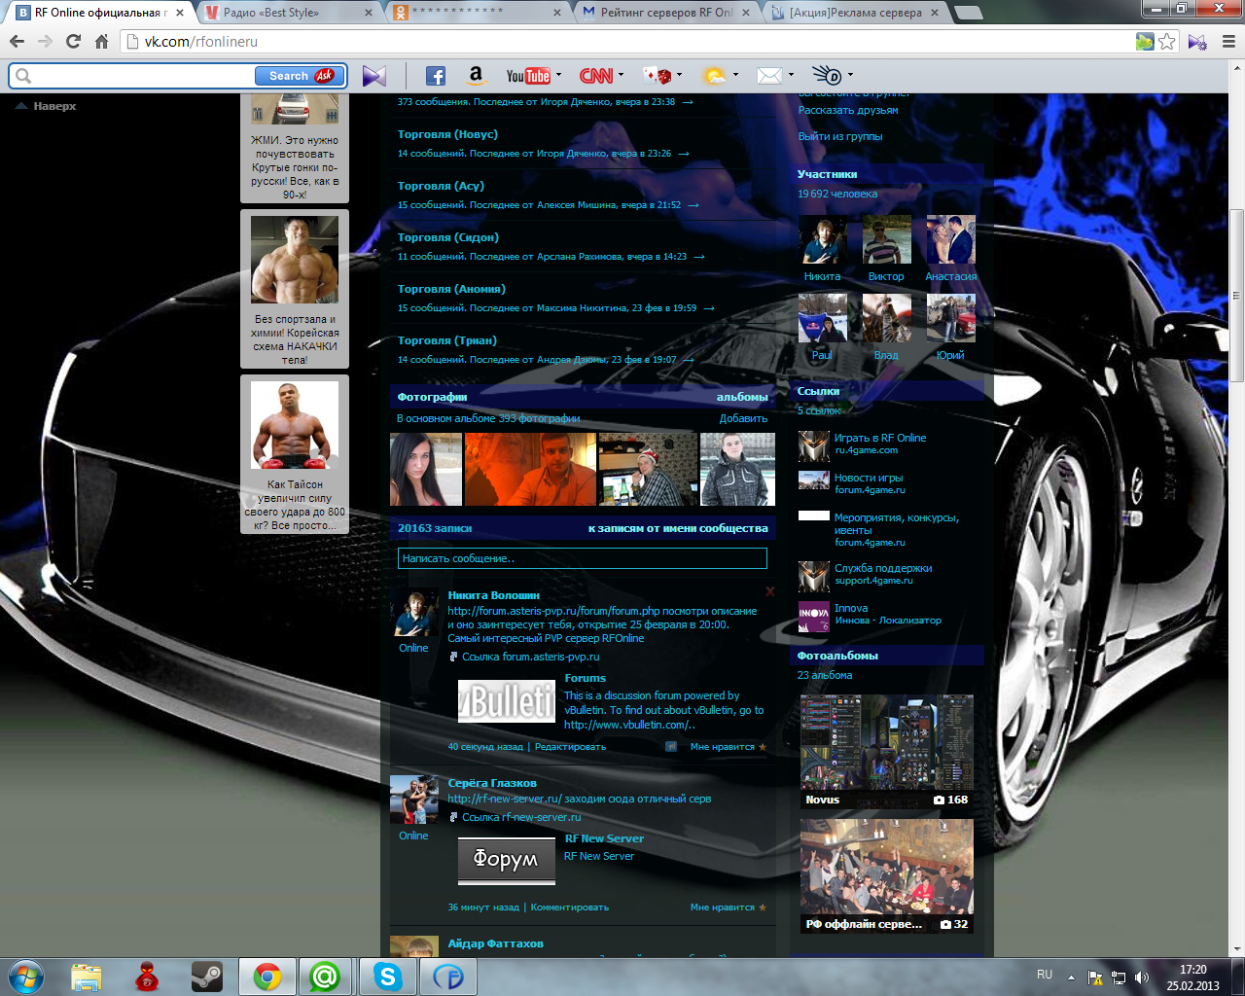Open the Торговля (Аномия) topic
The width and height of the screenshot is (1245, 996).
click(x=451, y=289)
